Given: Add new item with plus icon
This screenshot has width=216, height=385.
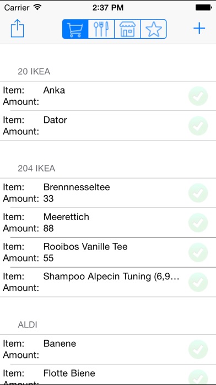Looking at the screenshot, I should click(x=199, y=28).
